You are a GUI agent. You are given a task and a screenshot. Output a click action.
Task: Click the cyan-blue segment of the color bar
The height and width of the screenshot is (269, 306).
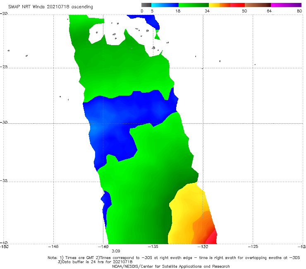coord(165,5)
